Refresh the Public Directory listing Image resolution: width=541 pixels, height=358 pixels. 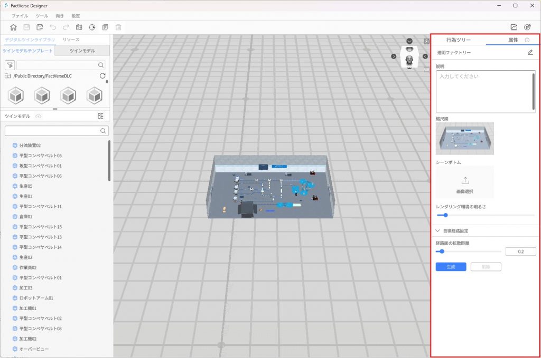[102, 76]
